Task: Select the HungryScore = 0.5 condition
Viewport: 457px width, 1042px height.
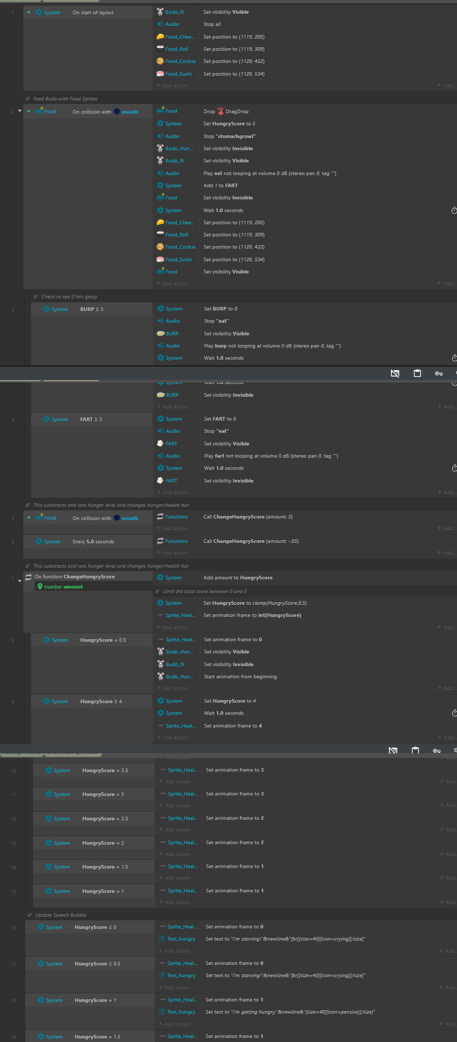Action: tap(91, 640)
